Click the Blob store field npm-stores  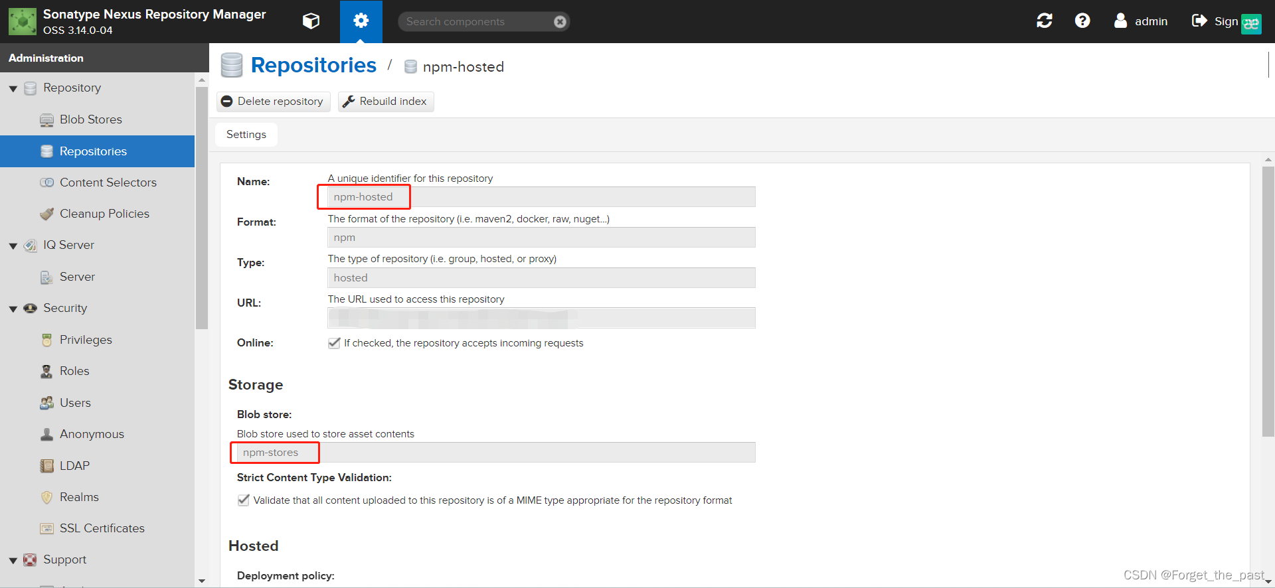[496, 453]
